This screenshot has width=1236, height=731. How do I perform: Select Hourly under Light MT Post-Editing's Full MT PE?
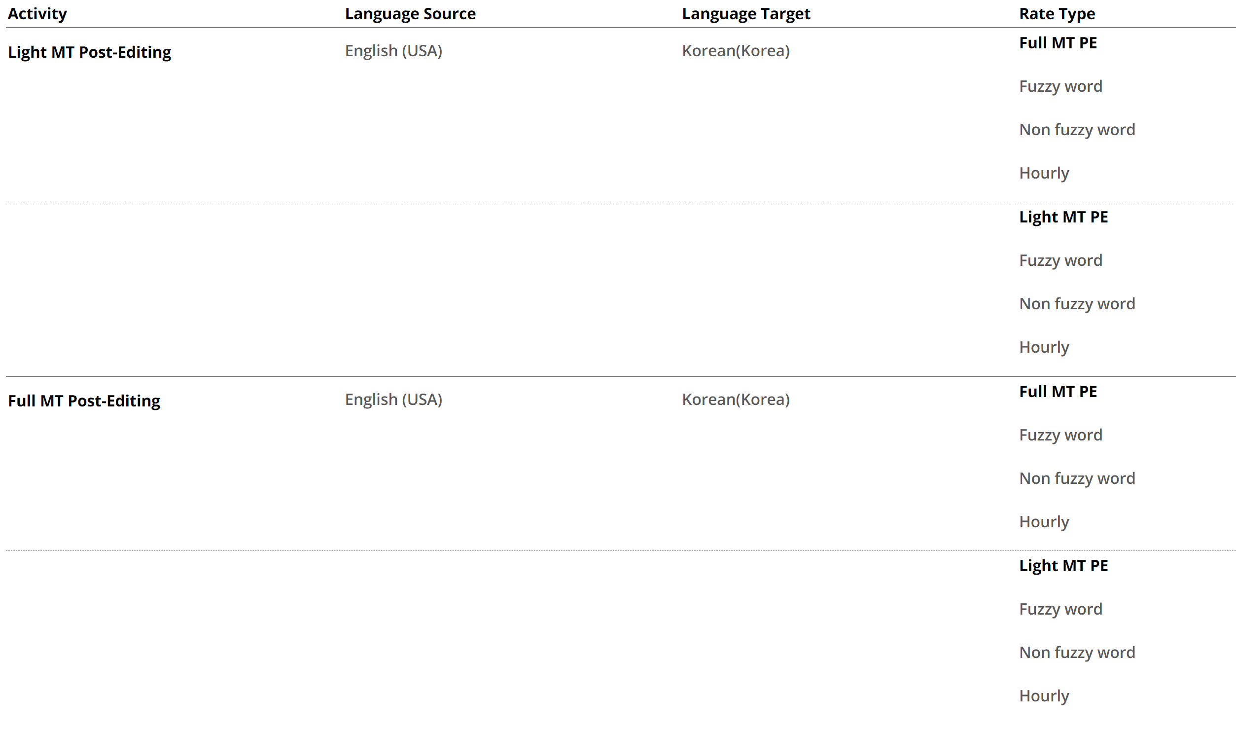click(x=1044, y=173)
